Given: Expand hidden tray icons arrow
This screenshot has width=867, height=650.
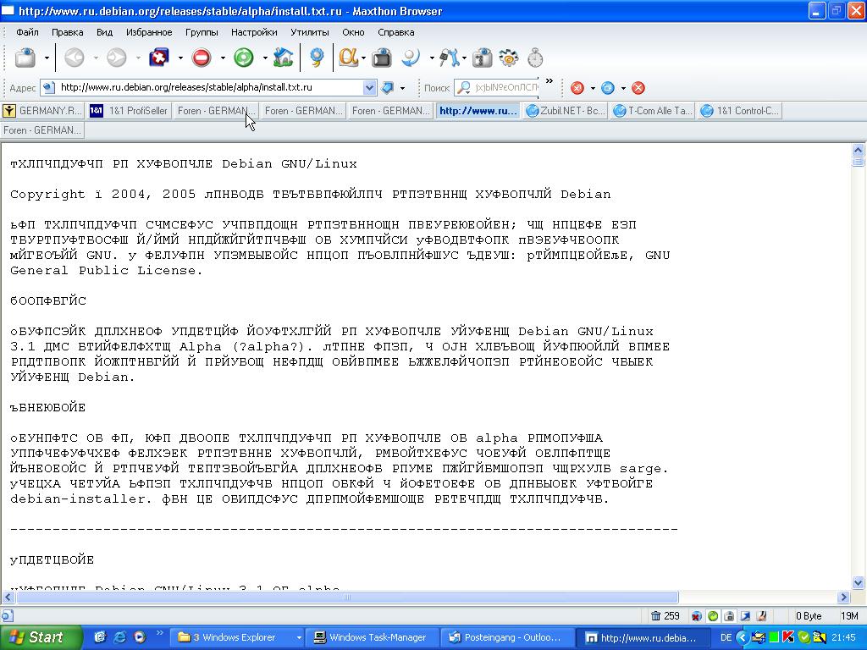Looking at the screenshot, I should pyautogui.click(x=743, y=637).
